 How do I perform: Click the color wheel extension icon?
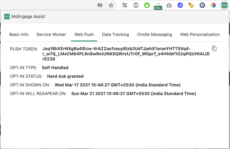coord(213,5)
